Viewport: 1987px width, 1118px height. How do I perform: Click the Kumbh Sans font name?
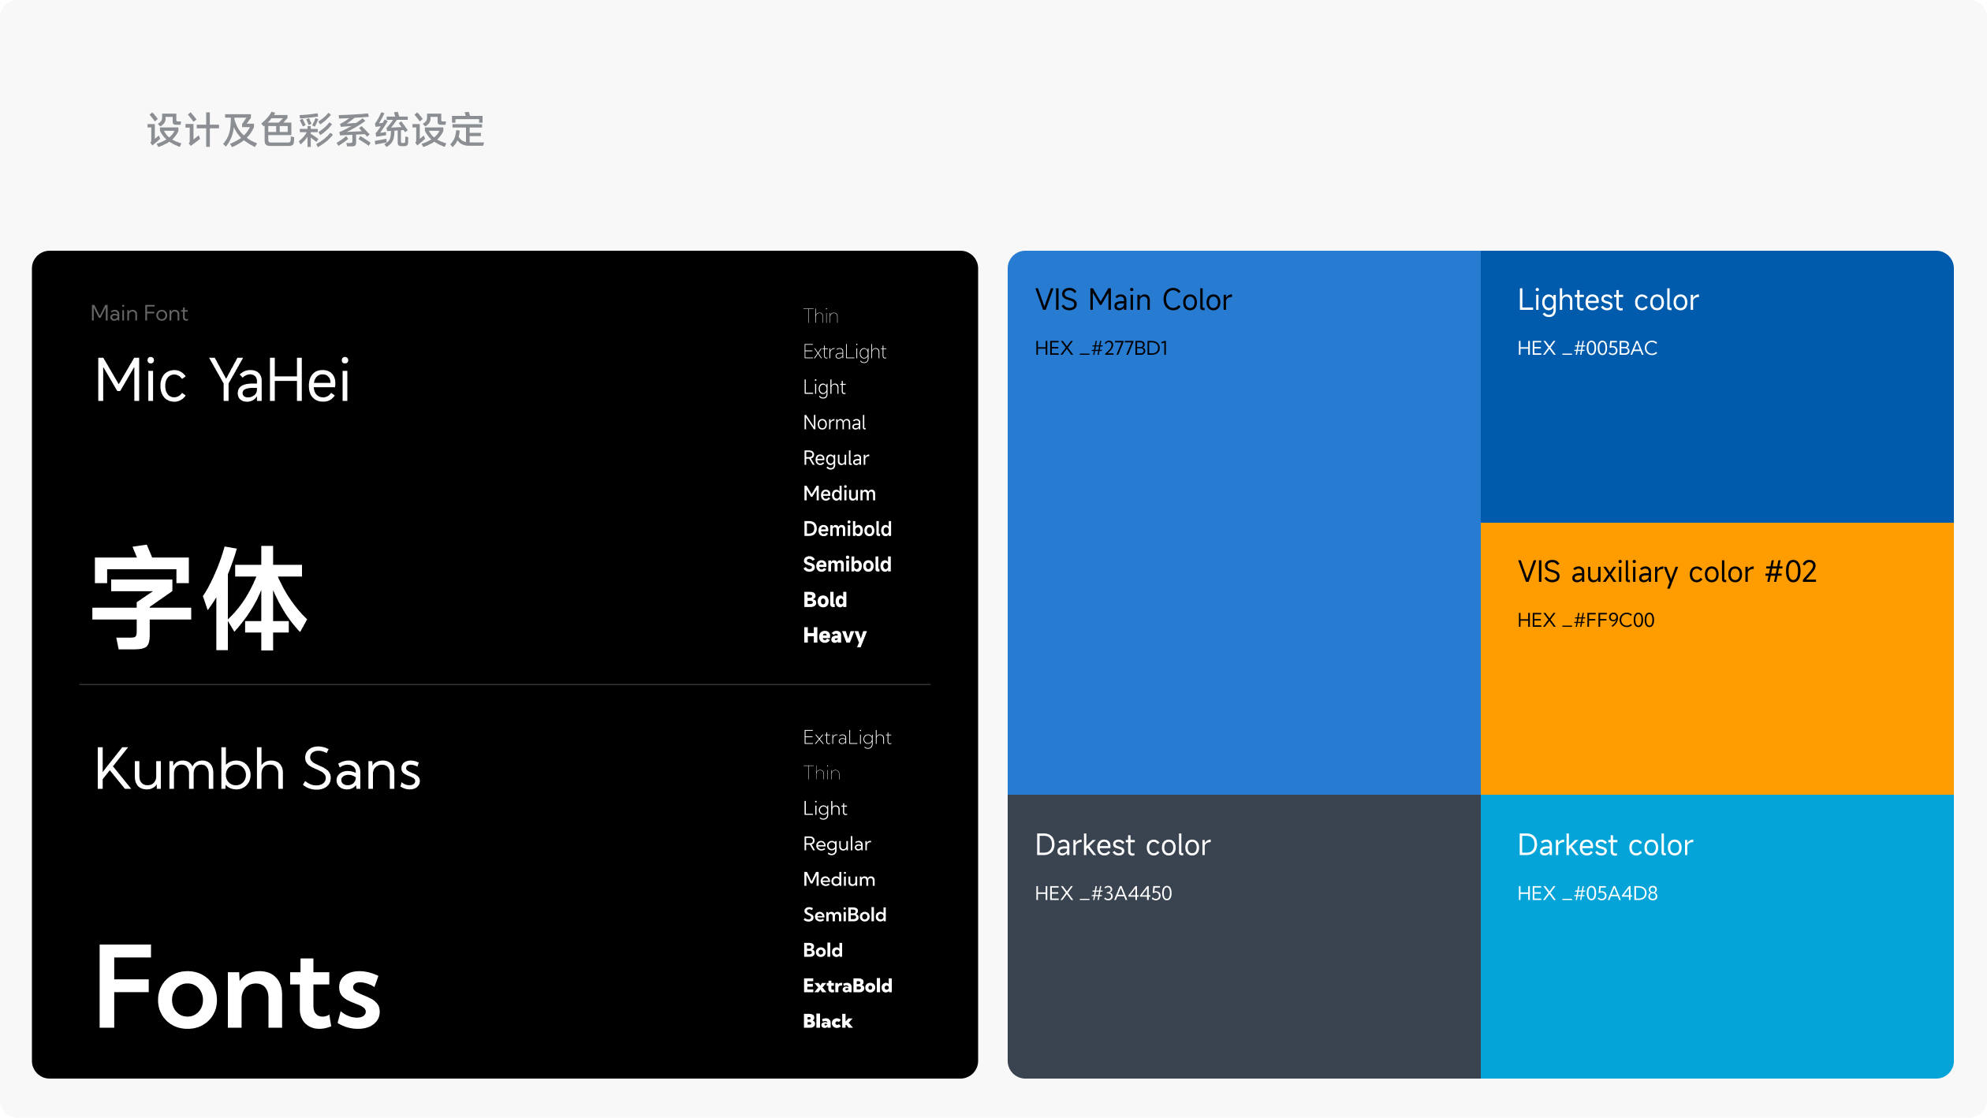pos(257,770)
